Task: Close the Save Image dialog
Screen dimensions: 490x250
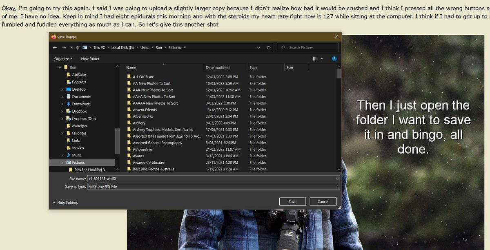Action: 336,37
